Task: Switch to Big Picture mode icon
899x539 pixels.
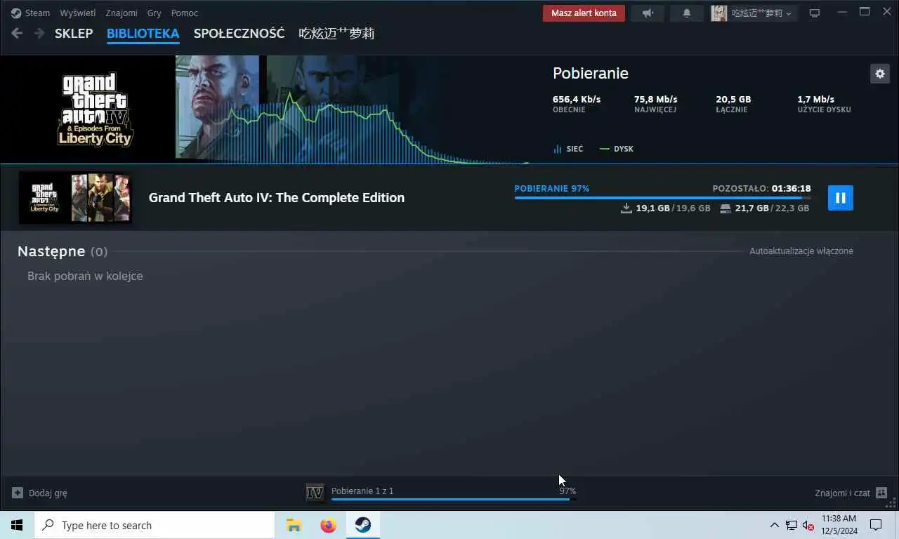Action: 815,13
